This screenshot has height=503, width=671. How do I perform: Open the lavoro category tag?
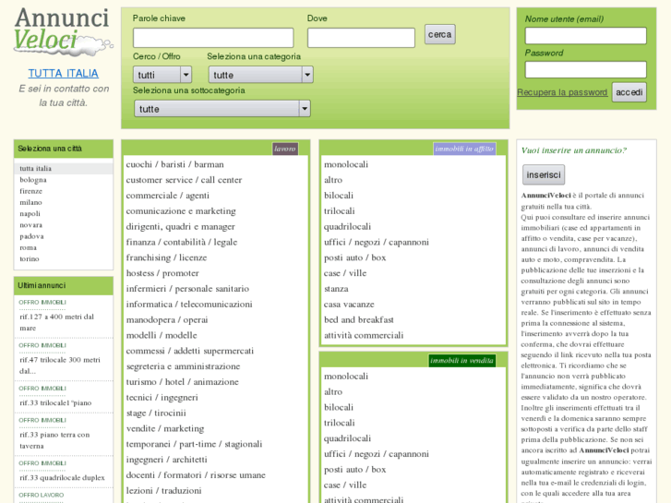(x=285, y=149)
